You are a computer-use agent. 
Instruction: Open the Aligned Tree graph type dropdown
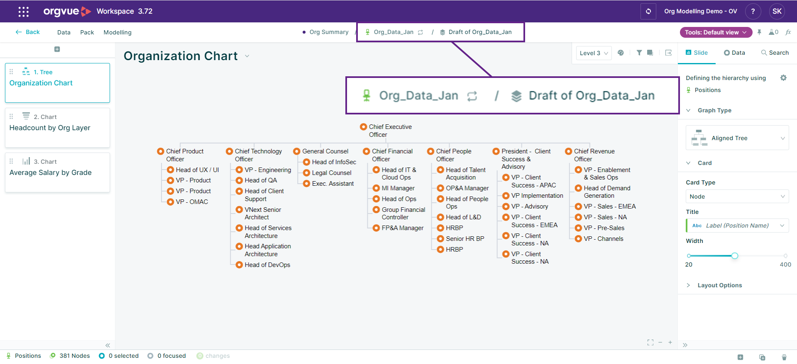[x=737, y=138]
